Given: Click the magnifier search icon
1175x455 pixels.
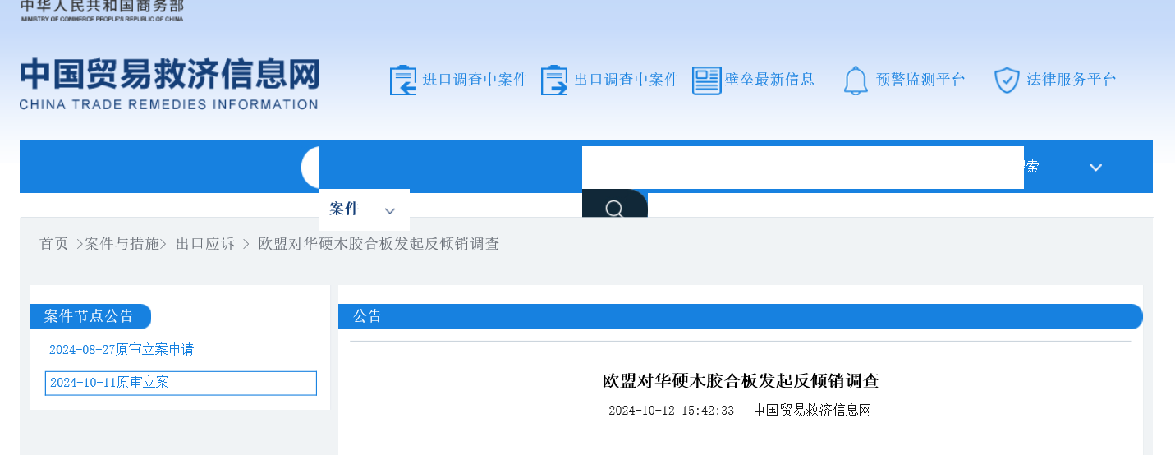Looking at the screenshot, I should 614,208.
